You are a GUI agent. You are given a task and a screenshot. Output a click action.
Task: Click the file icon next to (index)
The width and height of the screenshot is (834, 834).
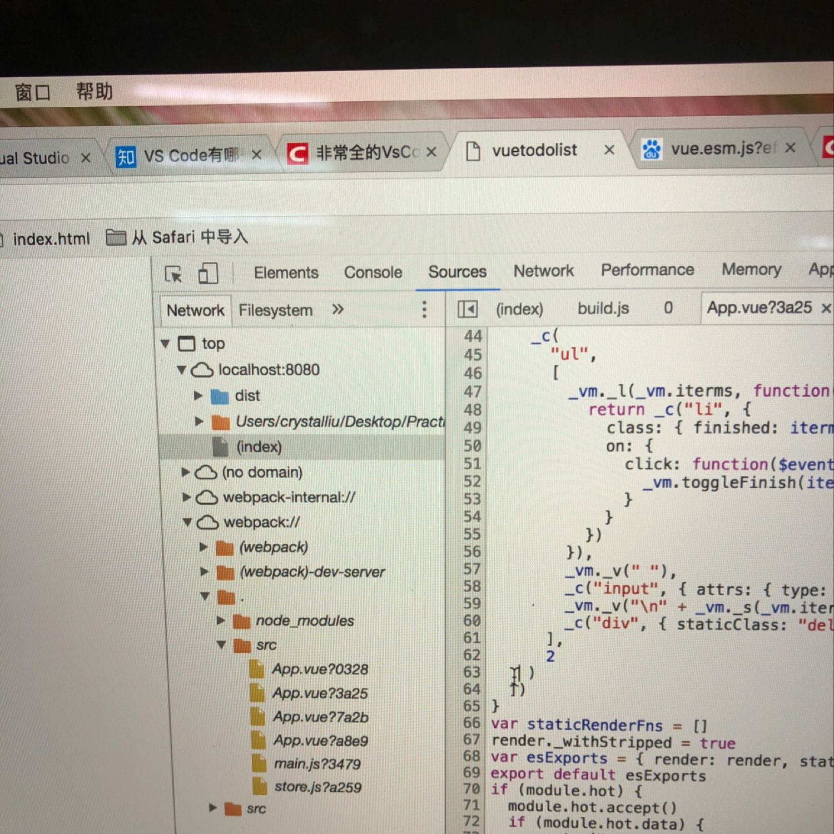coord(221,446)
